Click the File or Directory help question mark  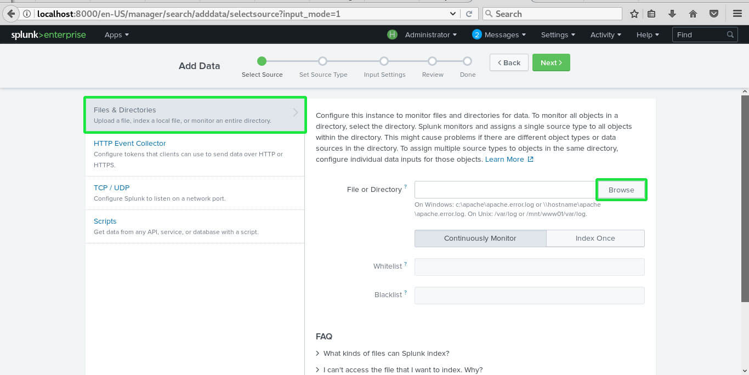tap(405, 187)
